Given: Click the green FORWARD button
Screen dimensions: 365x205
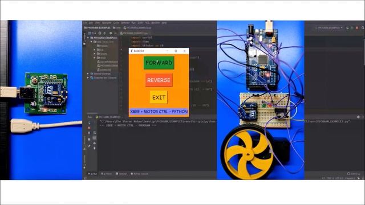Looking at the screenshot, I should click(x=159, y=63).
